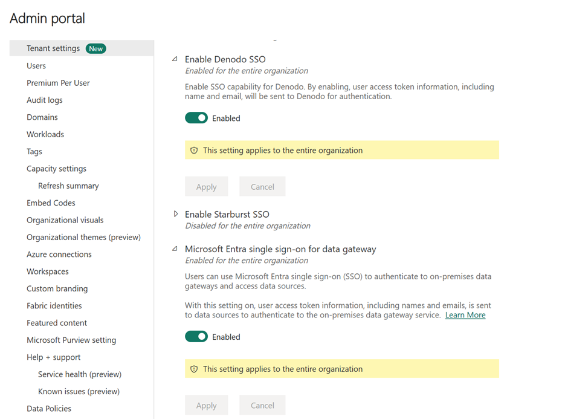This screenshot has width=565, height=419.
Task: Cancel the Microsoft Entra SSO changes
Action: click(x=262, y=405)
